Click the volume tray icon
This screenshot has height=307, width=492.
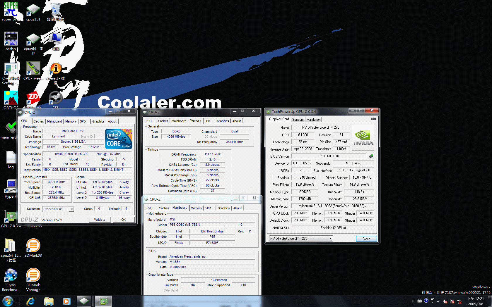point(445,301)
